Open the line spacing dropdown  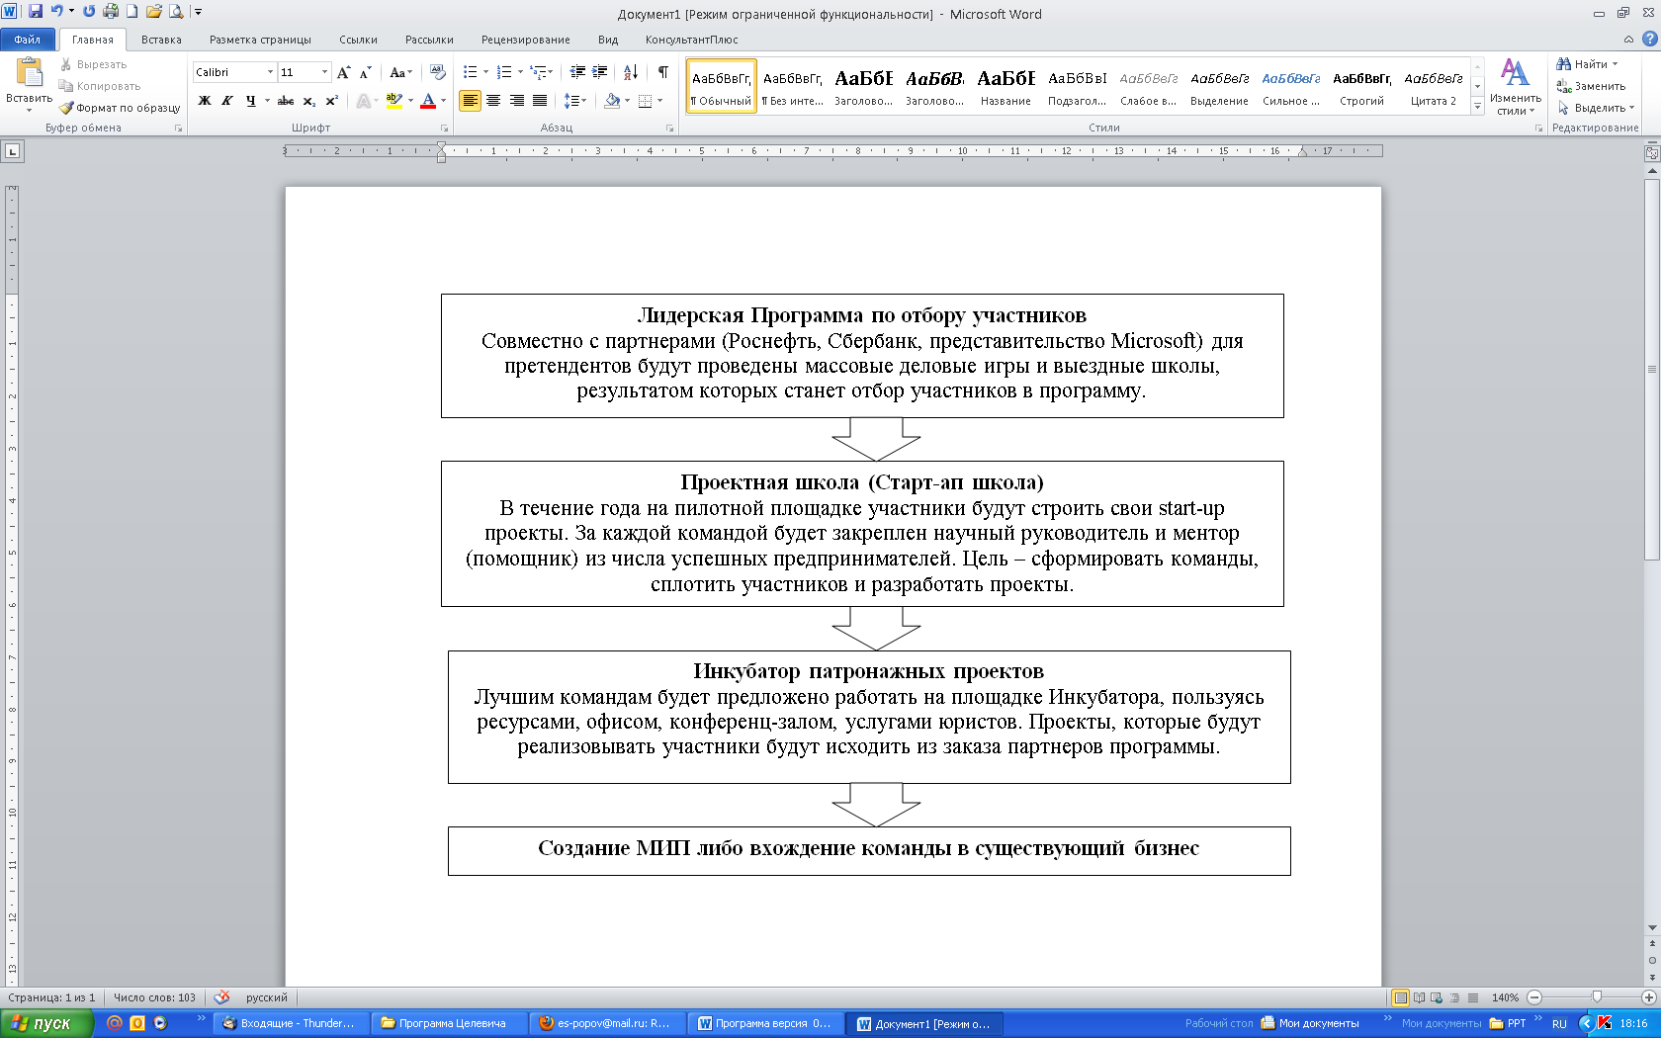pos(575,101)
